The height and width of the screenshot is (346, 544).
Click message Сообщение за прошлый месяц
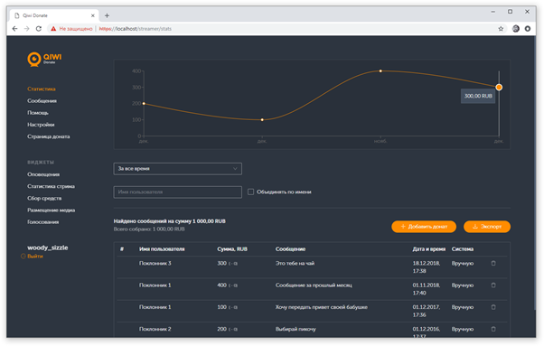314,285
